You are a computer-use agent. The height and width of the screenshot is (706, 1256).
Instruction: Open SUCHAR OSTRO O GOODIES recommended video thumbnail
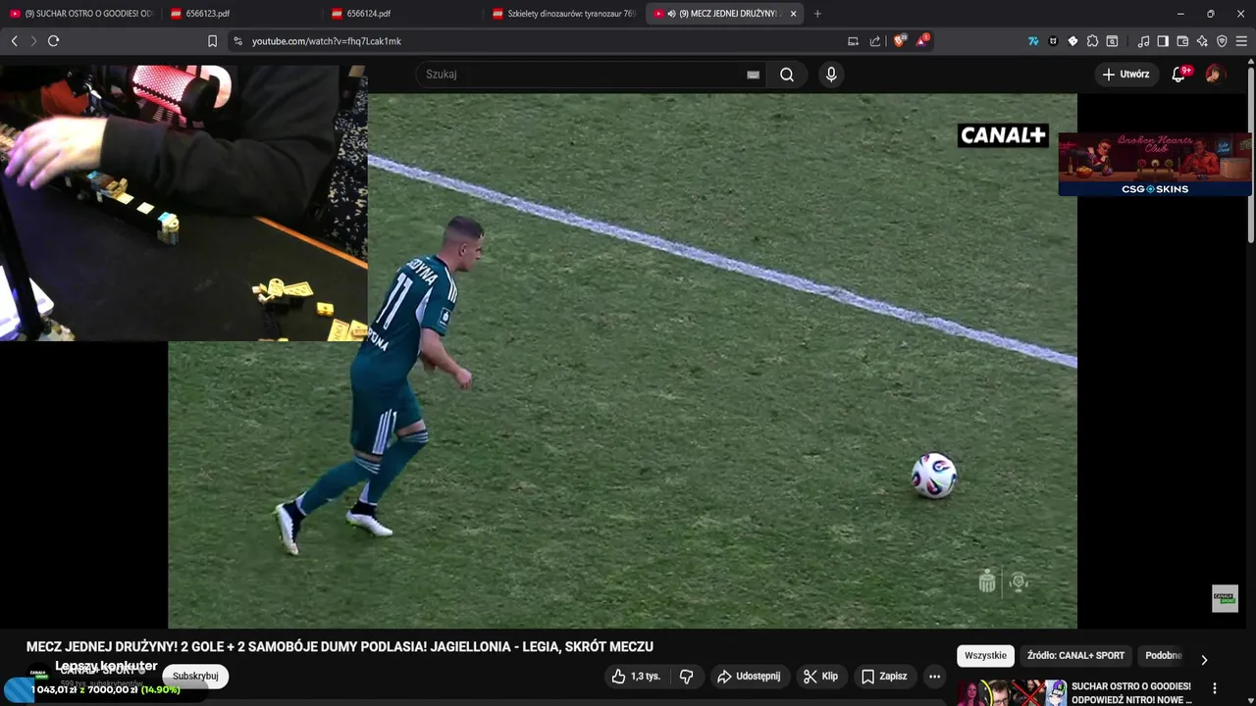point(1012,692)
